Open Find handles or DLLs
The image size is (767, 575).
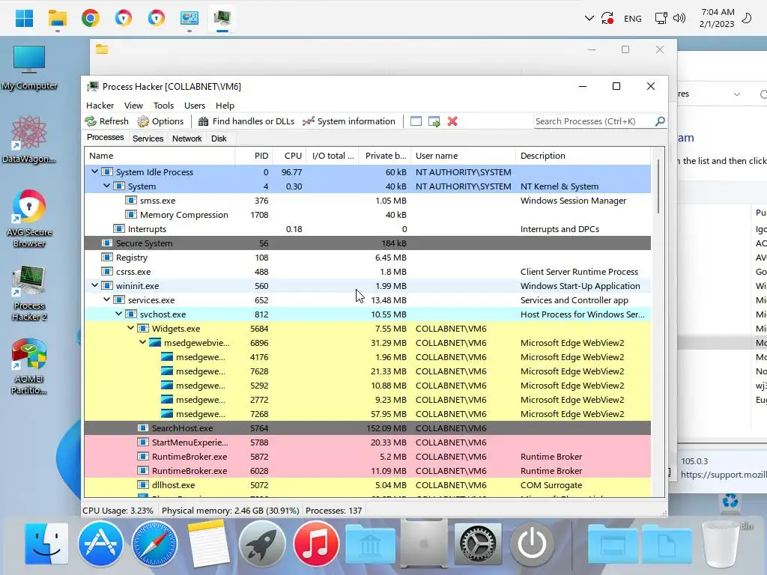coord(246,121)
